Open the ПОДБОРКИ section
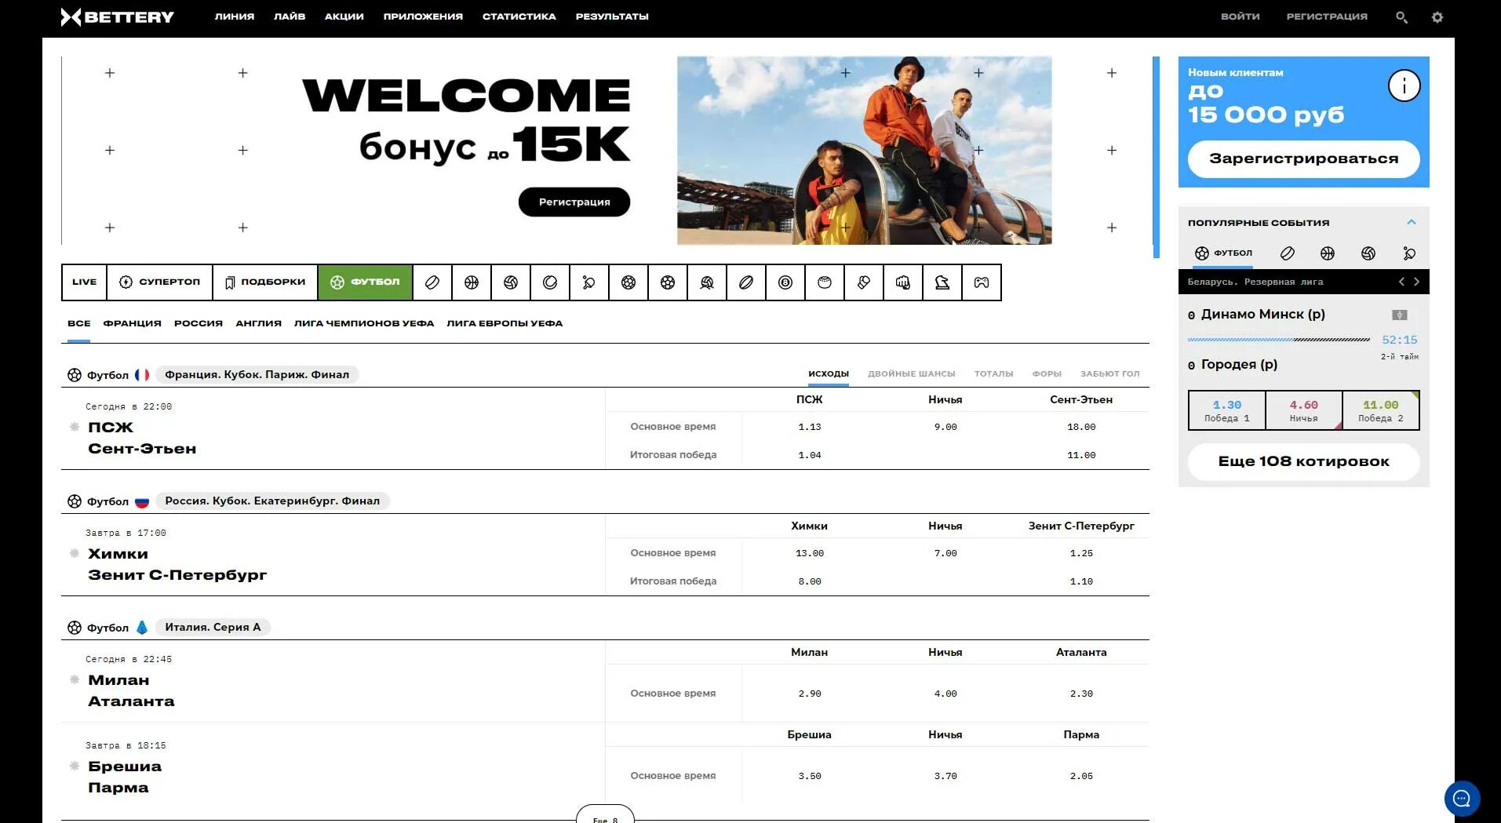The height and width of the screenshot is (823, 1501). click(x=265, y=282)
